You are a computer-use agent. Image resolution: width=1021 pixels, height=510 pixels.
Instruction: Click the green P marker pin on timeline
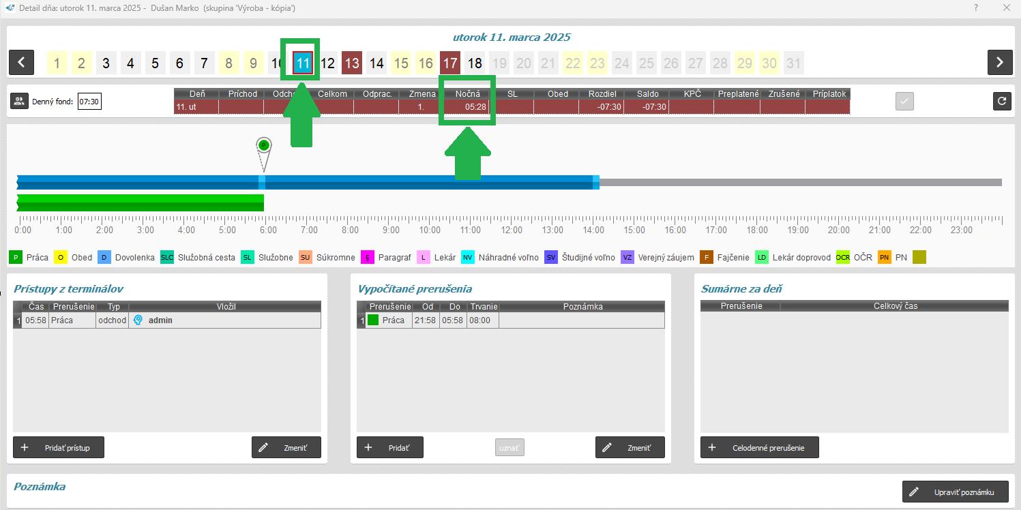point(264,145)
